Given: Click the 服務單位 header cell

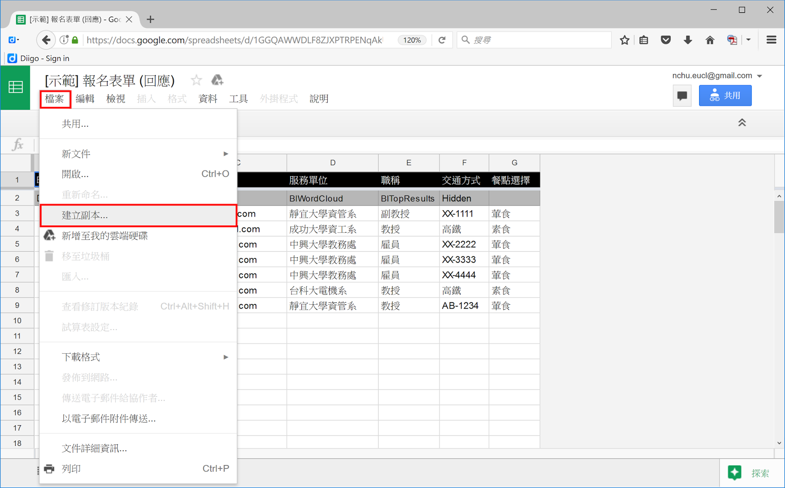Looking at the screenshot, I should pyautogui.click(x=333, y=180).
